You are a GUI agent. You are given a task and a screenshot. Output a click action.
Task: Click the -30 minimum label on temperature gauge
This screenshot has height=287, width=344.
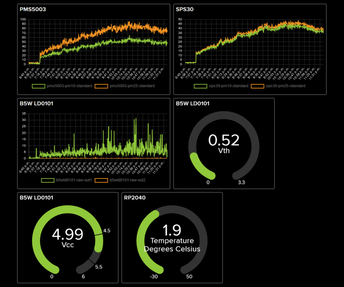[x=154, y=277]
